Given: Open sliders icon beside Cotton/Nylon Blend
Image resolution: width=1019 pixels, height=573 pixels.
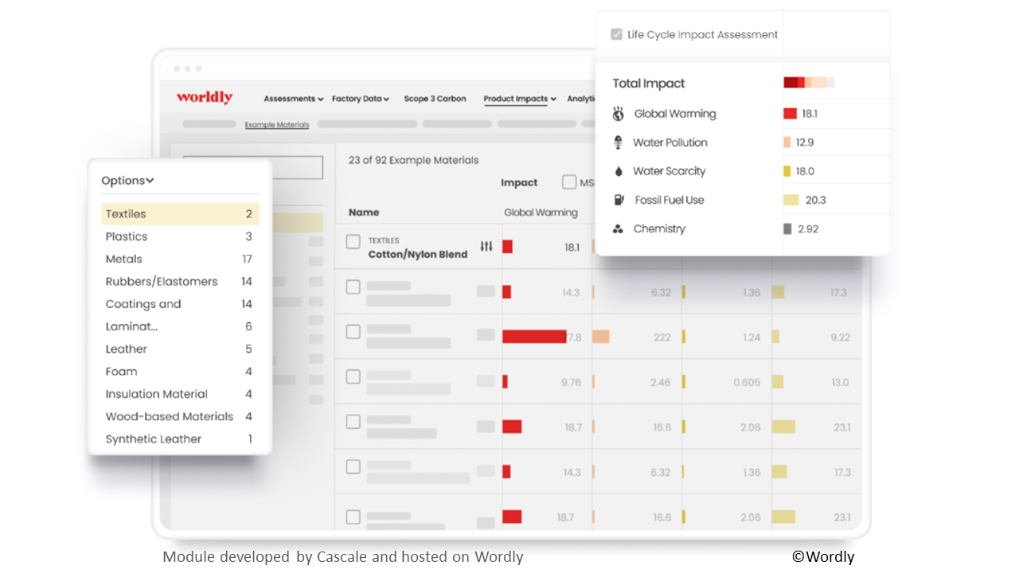Looking at the screenshot, I should coord(486,247).
